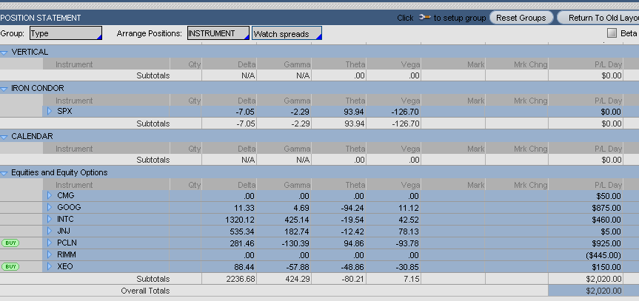Open the Arrange Positions INSTRUMENT dropdown
This screenshot has height=301, width=639.
[218, 33]
